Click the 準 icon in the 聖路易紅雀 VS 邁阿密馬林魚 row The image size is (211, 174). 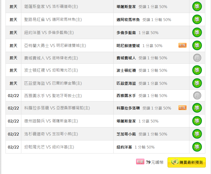click(x=197, y=20)
